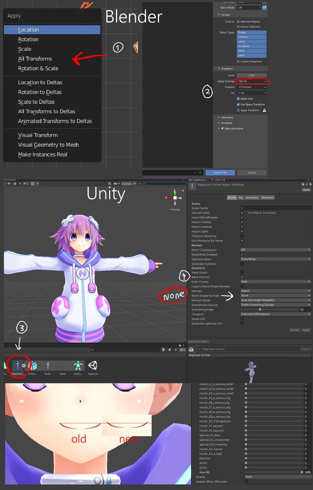Uncheck Use Space Transform checkbox
Viewport: 313px width, 490px height.
238,105
